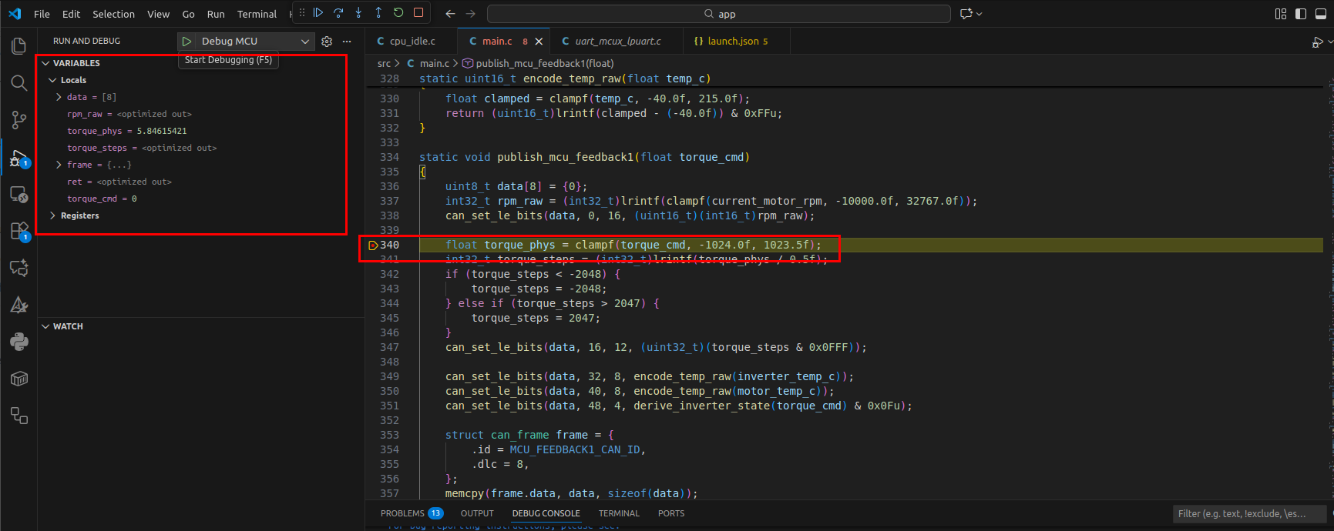
Task: Collapse the VARIABLES section
Action: (x=45, y=63)
